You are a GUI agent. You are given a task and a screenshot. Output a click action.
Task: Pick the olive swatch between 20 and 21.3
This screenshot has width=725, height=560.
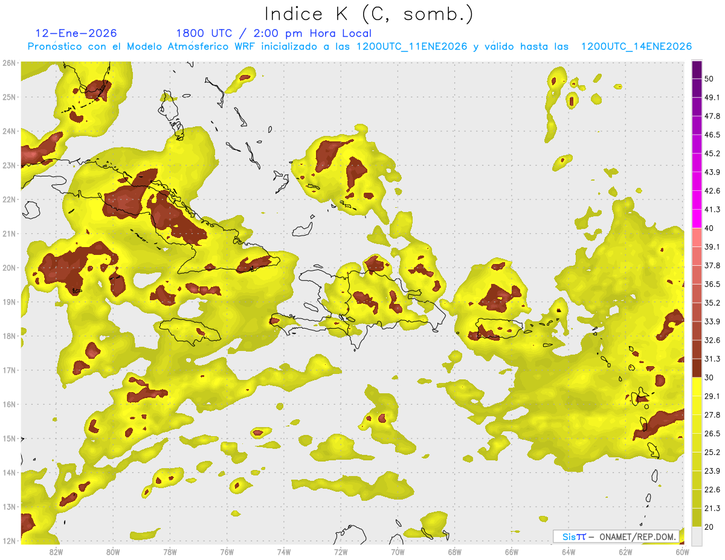click(697, 517)
